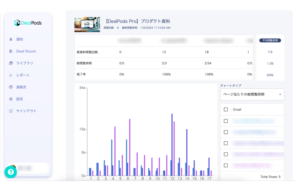Click the product document title link
Viewport: 303px width, 189px height.
coord(138,21)
